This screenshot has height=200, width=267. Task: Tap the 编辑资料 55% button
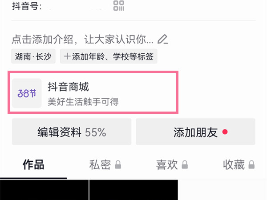[72, 132]
